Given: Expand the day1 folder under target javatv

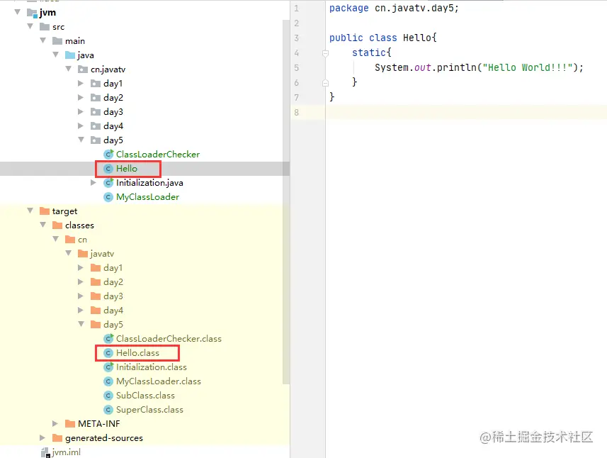Looking at the screenshot, I should click(81, 267).
